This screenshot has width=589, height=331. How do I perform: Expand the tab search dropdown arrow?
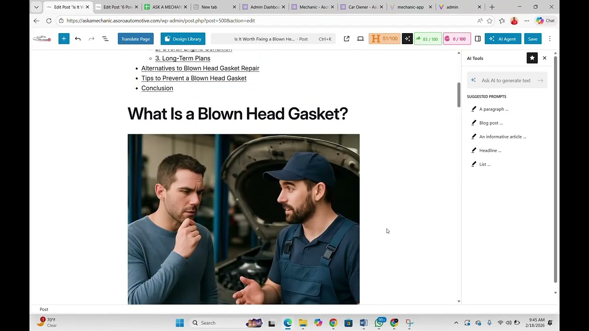point(36,7)
